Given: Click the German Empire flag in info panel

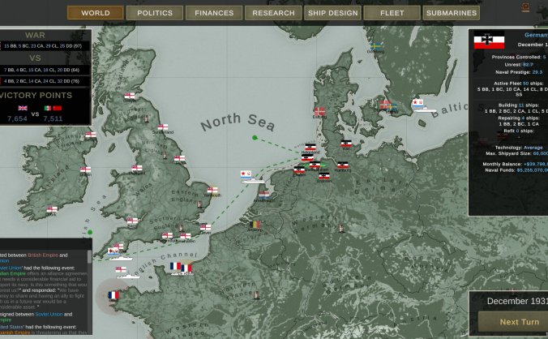Looking at the screenshot, I should (489, 41).
